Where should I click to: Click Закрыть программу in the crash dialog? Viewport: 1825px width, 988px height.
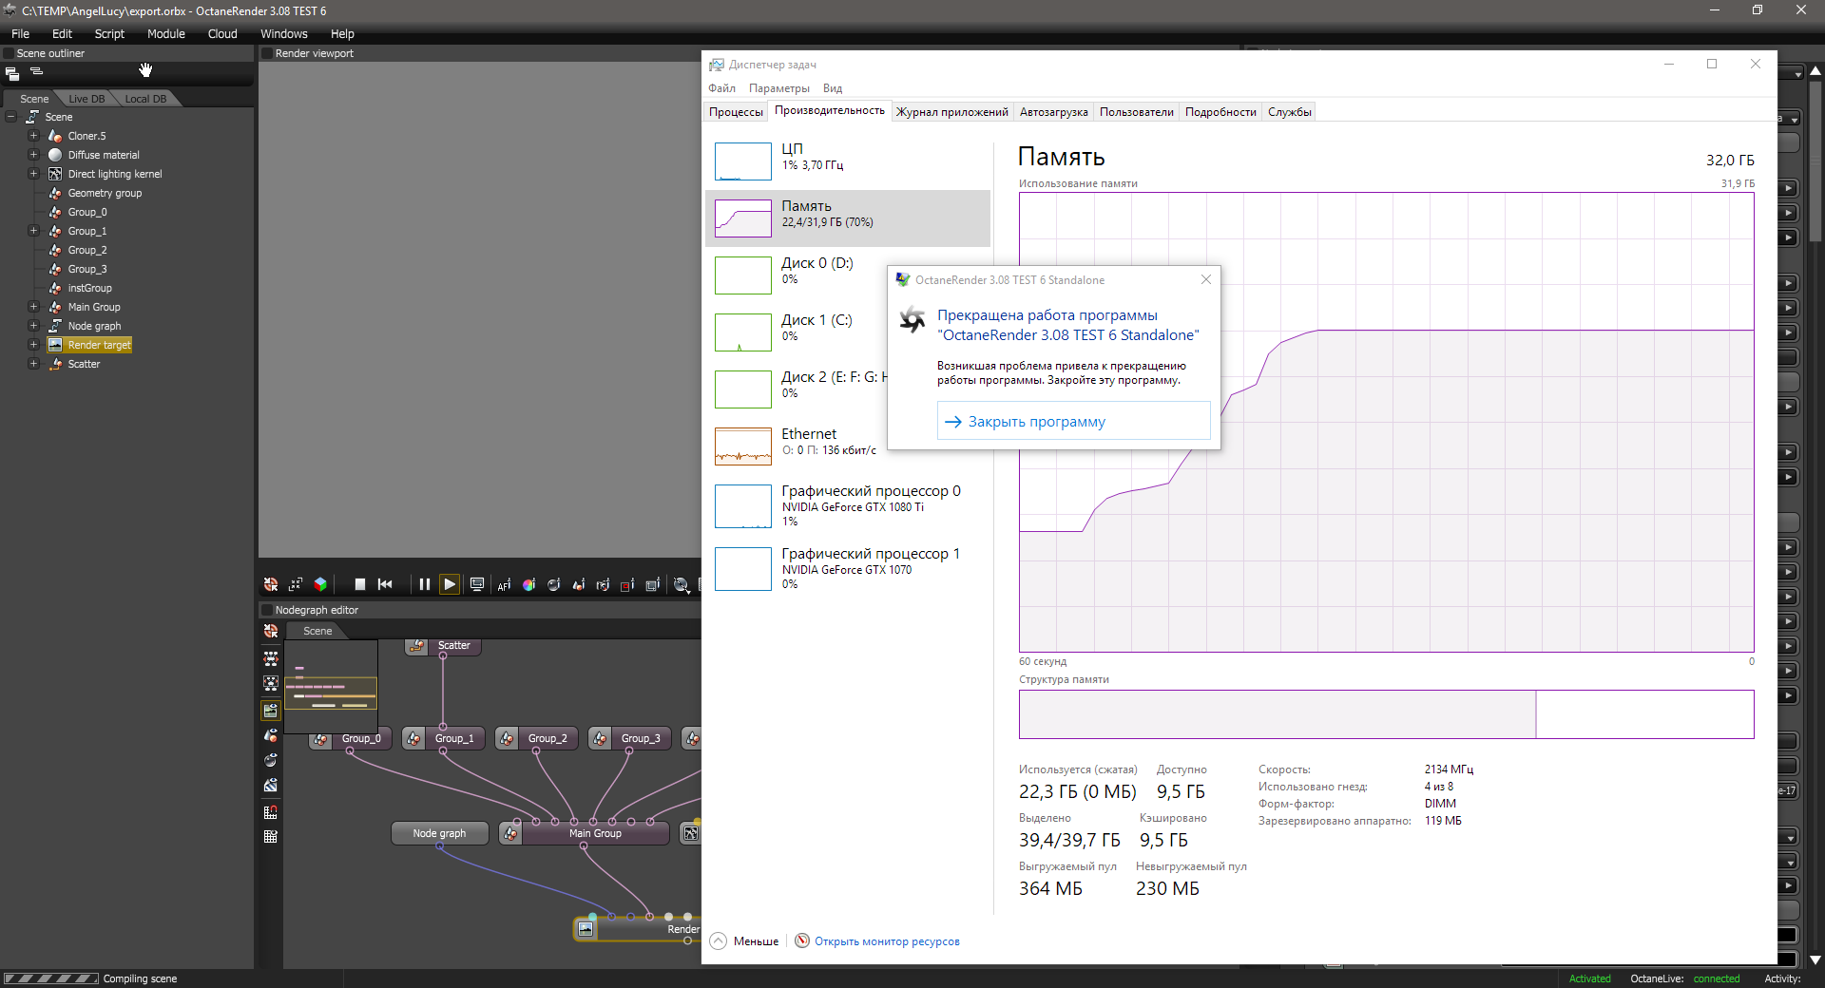tap(1074, 421)
